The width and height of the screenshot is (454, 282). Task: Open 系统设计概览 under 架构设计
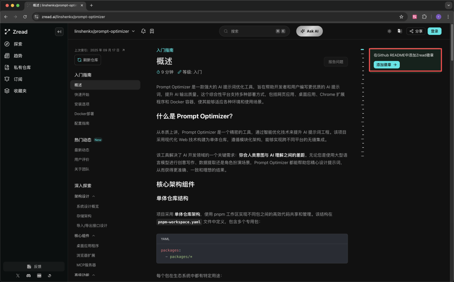[88, 206]
